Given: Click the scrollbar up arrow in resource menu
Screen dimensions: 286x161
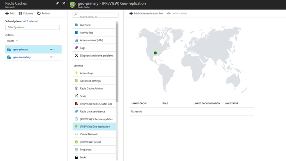Looking at the screenshot, I should coord(117,22).
